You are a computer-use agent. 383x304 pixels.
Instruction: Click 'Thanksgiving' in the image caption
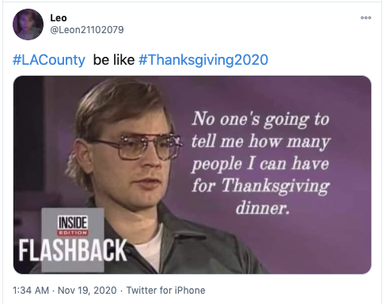pos(275,186)
